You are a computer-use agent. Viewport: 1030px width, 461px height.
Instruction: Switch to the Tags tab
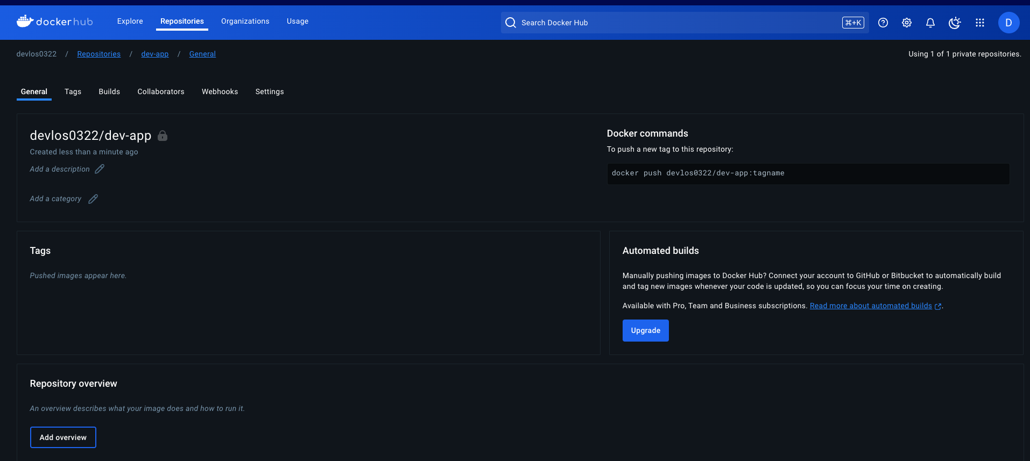click(x=73, y=92)
